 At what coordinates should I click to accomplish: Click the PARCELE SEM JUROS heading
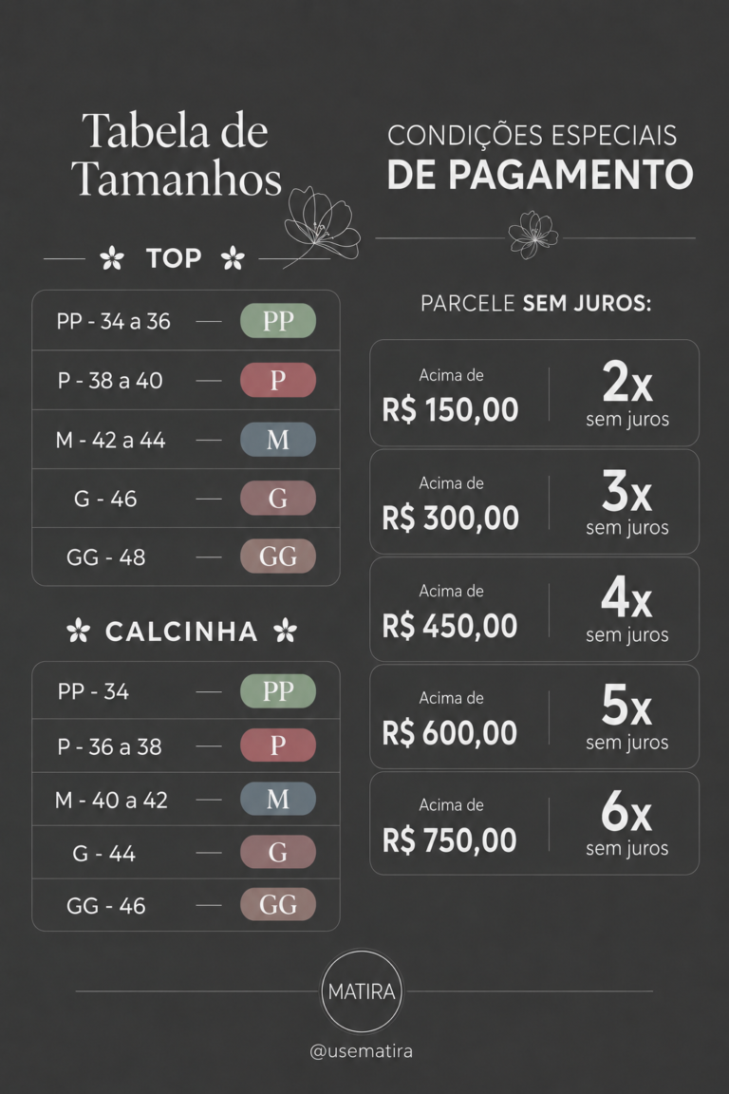tap(535, 304)
